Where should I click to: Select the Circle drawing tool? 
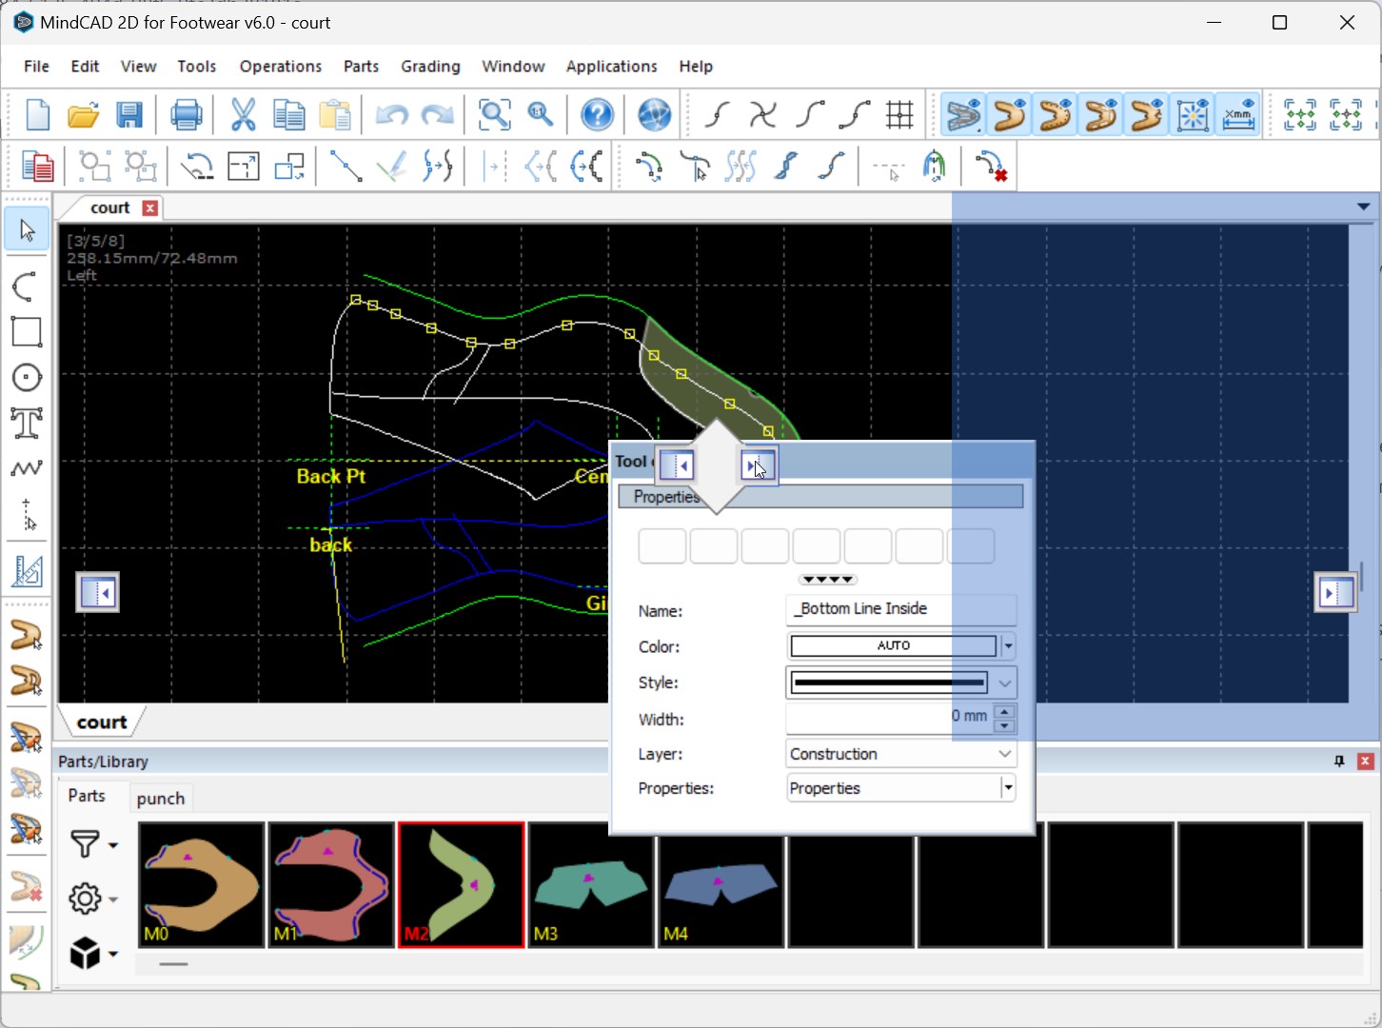point(26,377)
